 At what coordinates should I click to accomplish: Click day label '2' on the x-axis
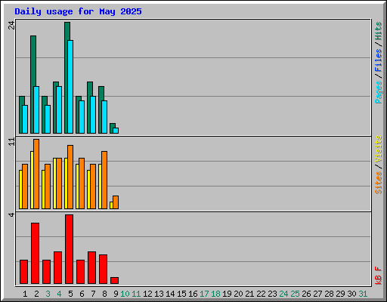tap(36, 294)
